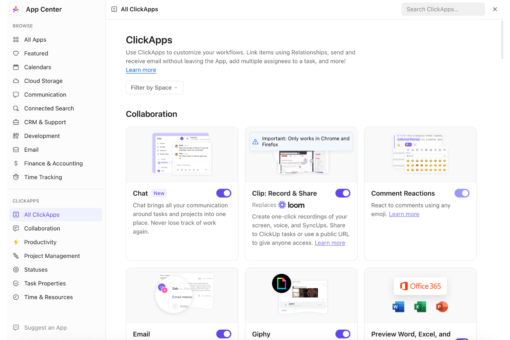The width and height of the screenshot is (510, 340).
Task: Open the Calendars category in the sidebar
Action: coord(38,67)
